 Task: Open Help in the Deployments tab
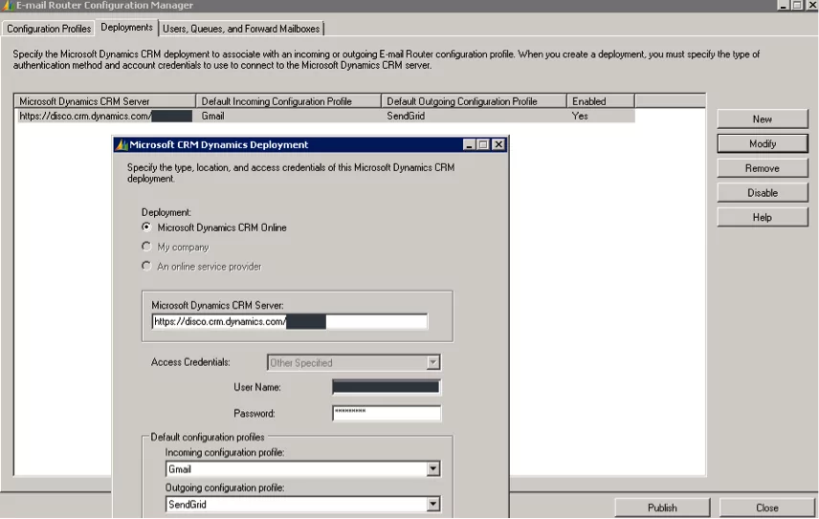[762, 217]
